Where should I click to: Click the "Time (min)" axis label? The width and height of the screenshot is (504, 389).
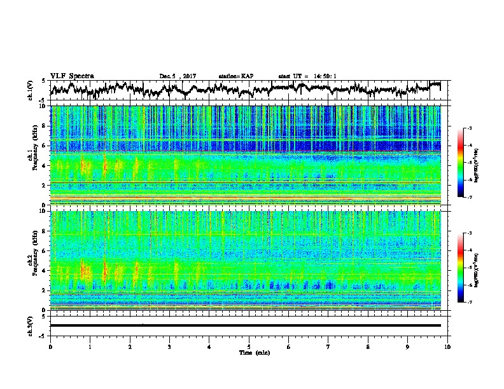(x=255, y=353)
